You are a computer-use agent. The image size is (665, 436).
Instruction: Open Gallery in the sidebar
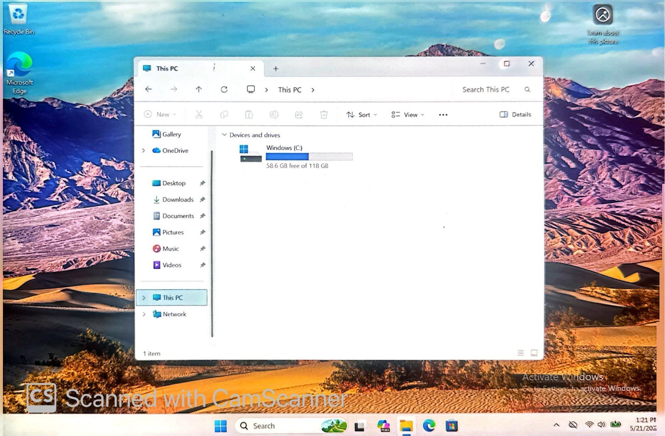pos(167,134)
